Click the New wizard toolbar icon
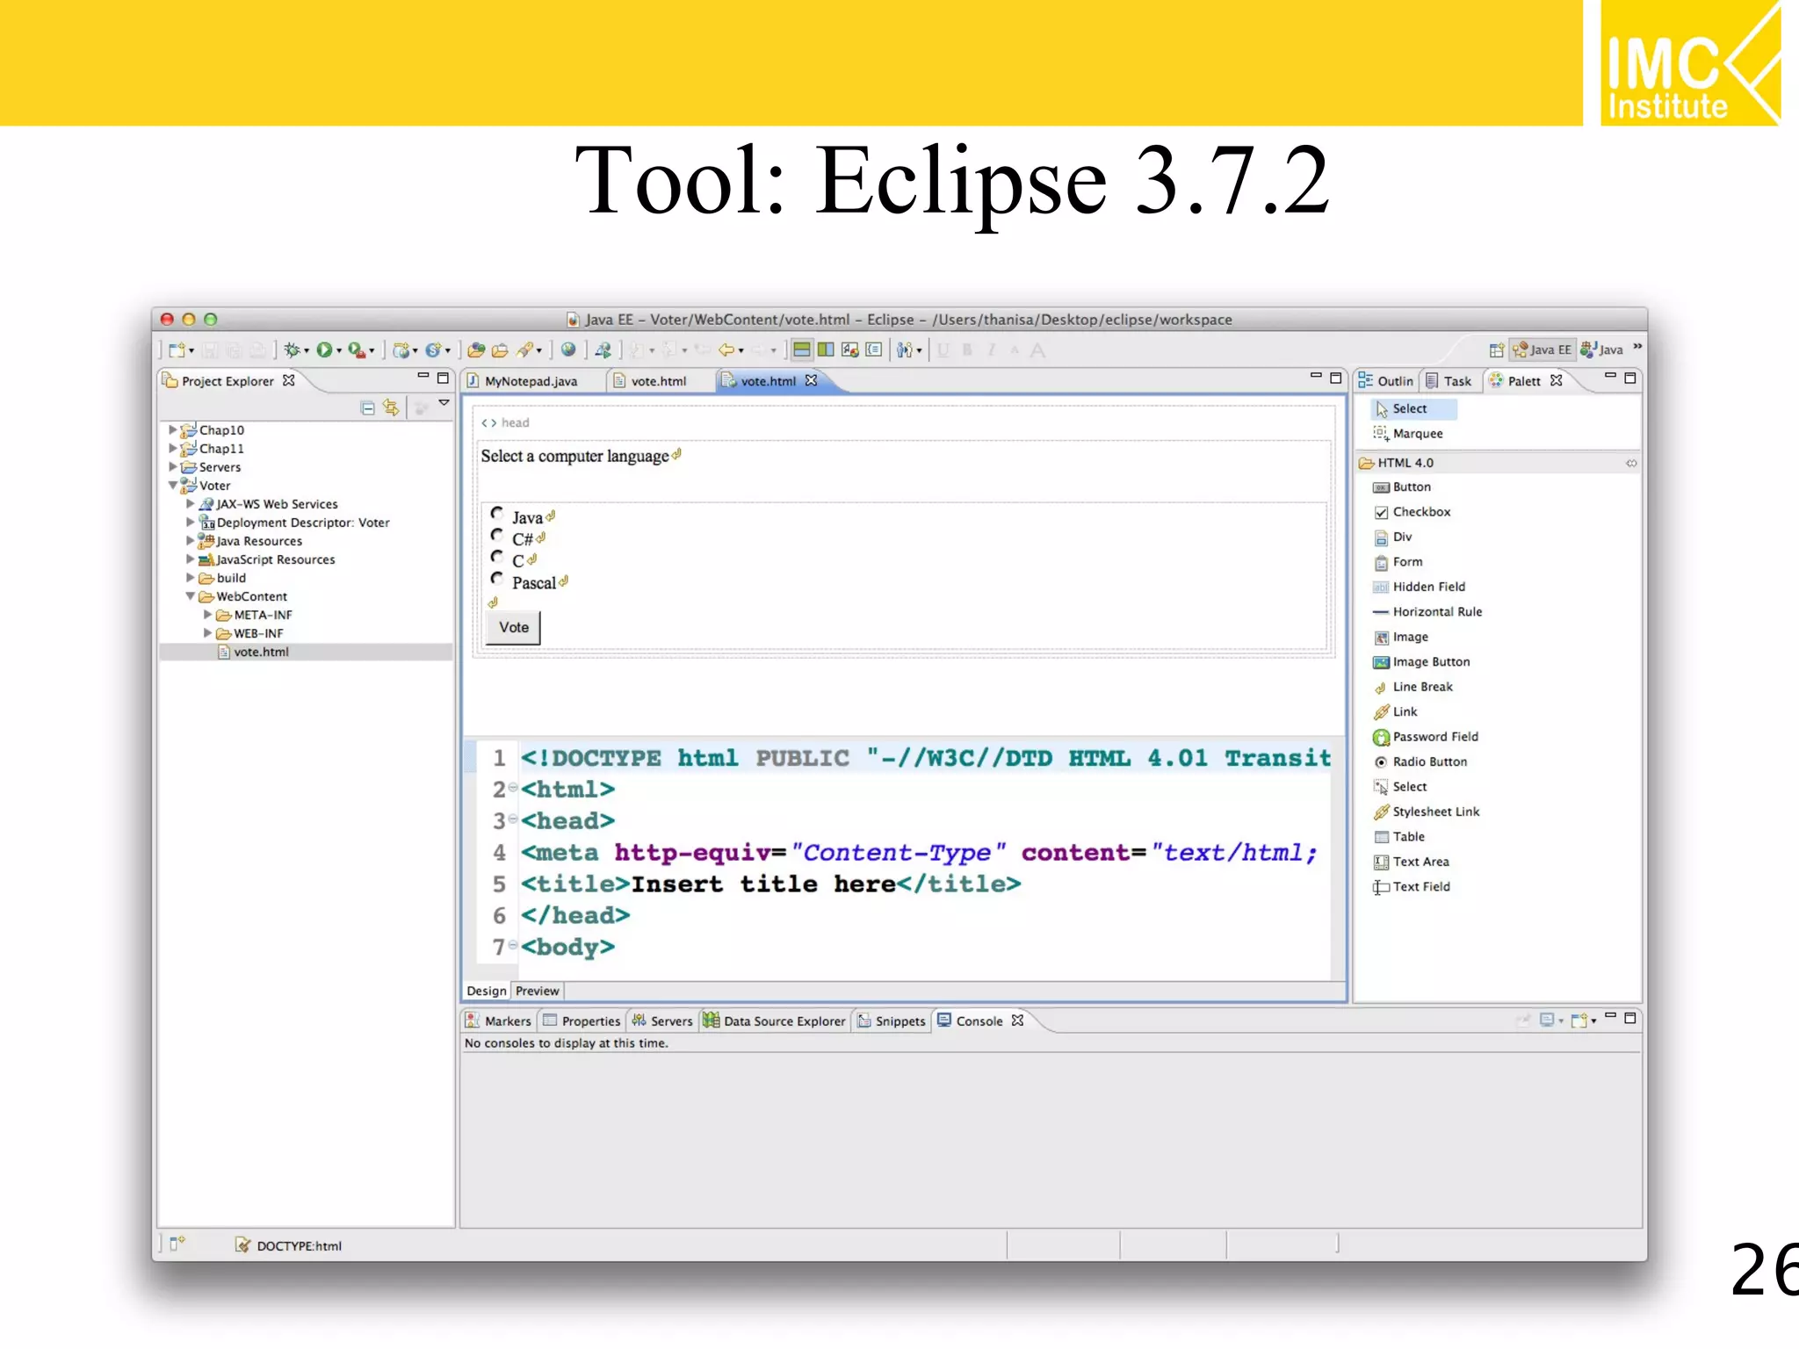 tap(177, 350)
